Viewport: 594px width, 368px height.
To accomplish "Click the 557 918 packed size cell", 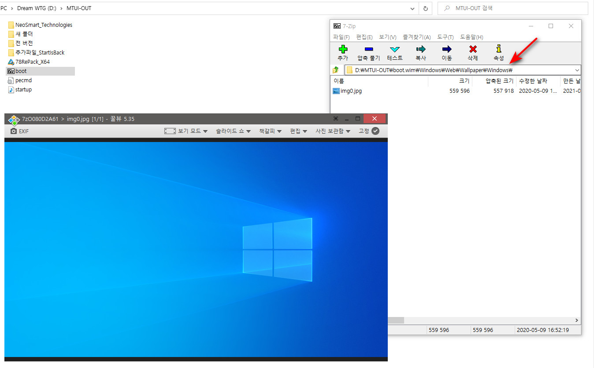I will [x=503, y=91].
